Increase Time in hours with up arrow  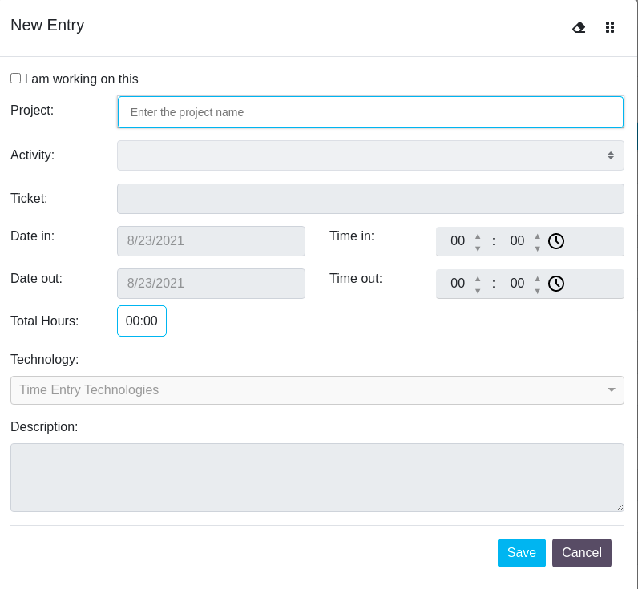[478, 236]
